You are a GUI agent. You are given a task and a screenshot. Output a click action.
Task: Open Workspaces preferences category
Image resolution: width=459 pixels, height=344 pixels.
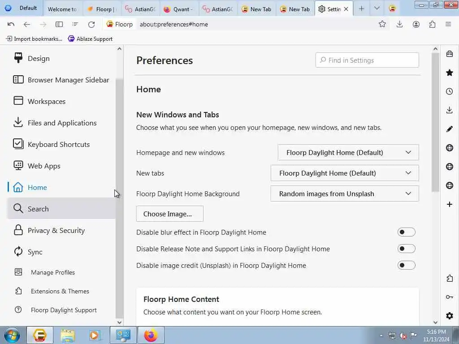(x=61, y=102)
